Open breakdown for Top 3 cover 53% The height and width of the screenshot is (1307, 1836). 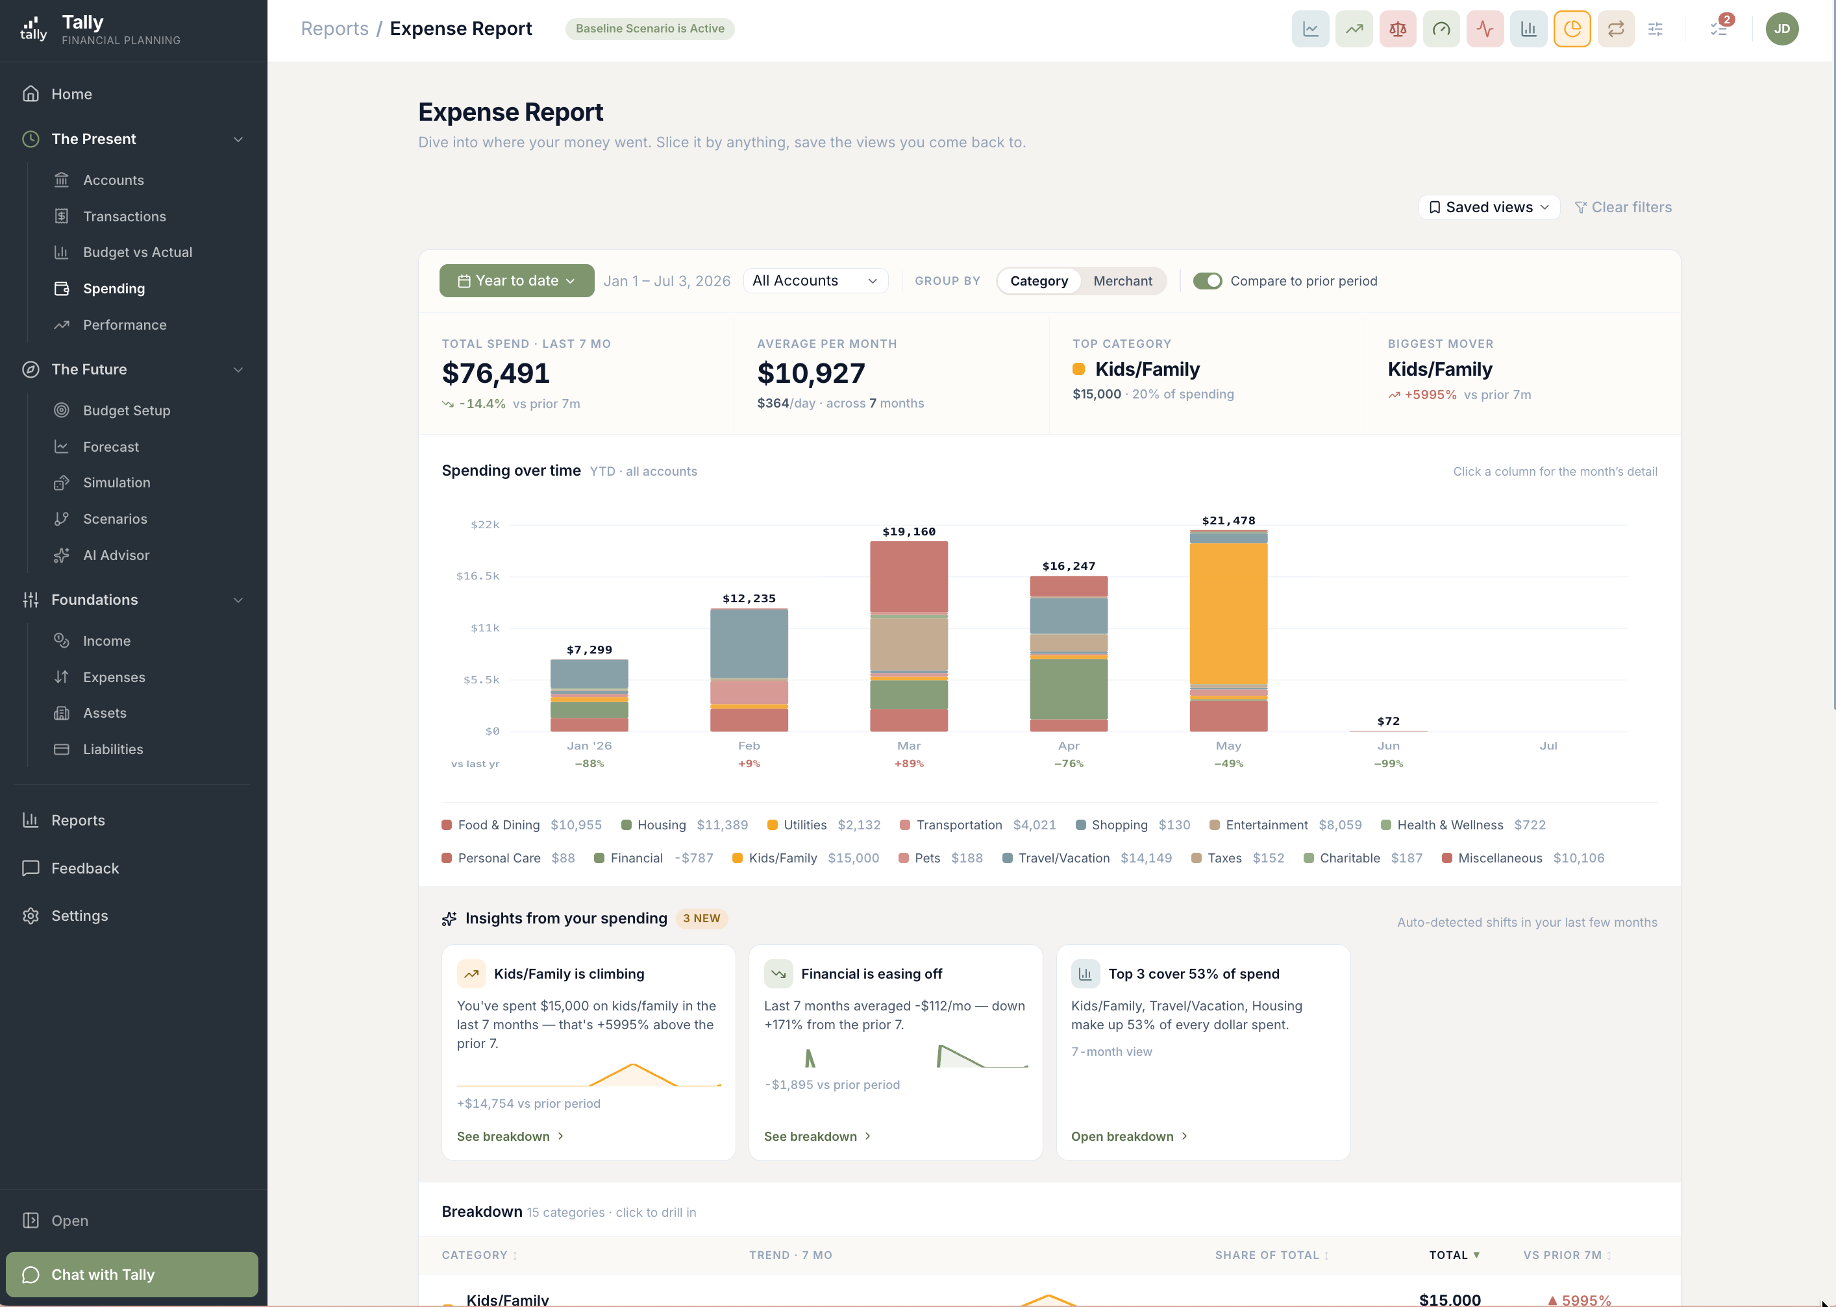(x=1129, y=1136)
